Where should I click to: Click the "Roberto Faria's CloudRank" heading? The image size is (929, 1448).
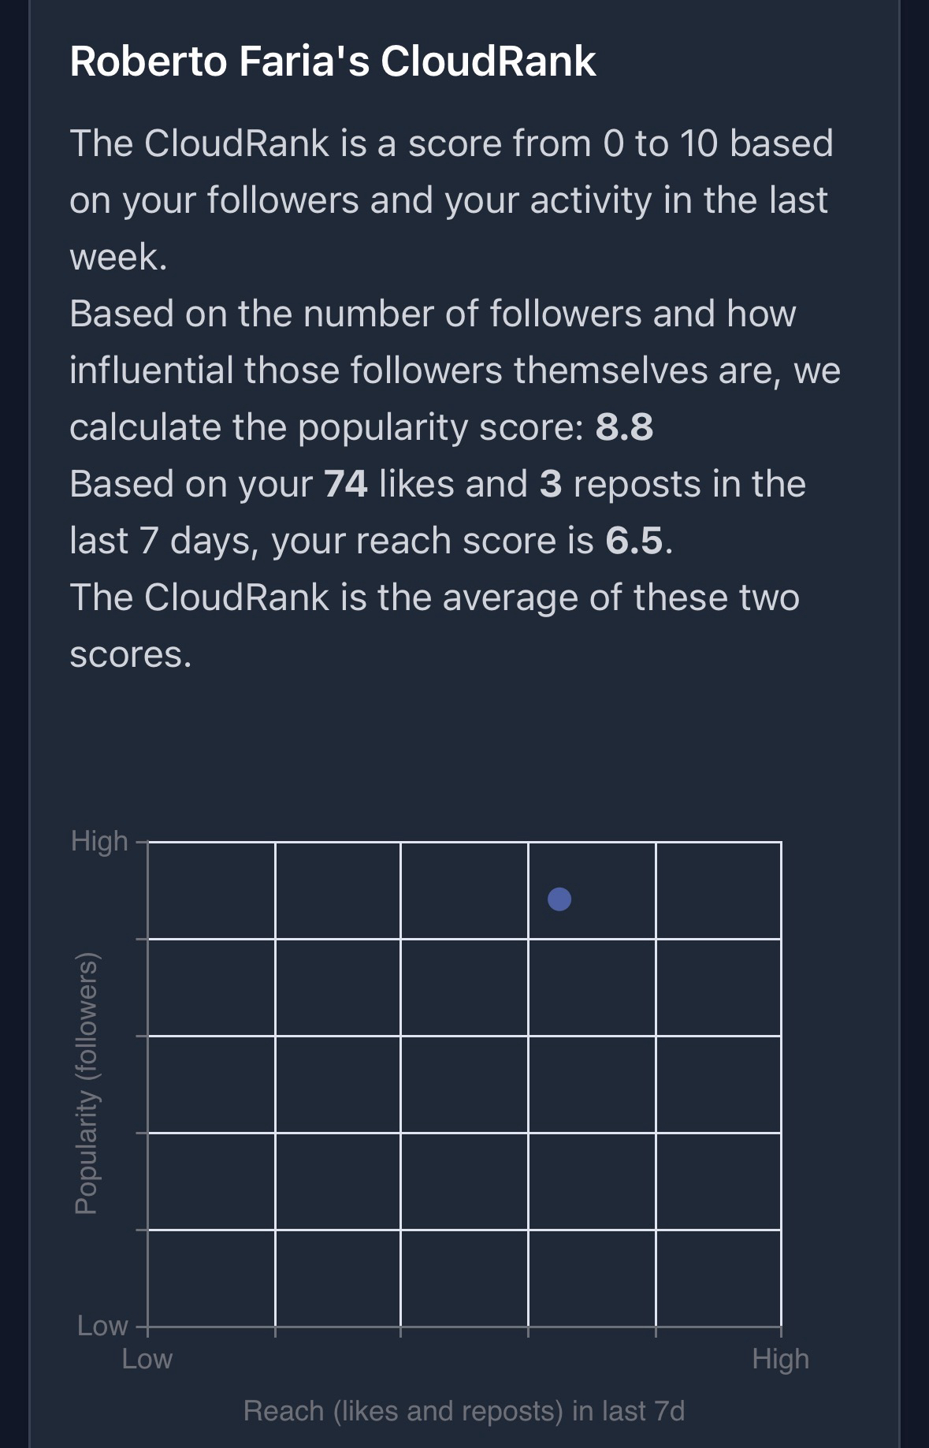point(333,61)
